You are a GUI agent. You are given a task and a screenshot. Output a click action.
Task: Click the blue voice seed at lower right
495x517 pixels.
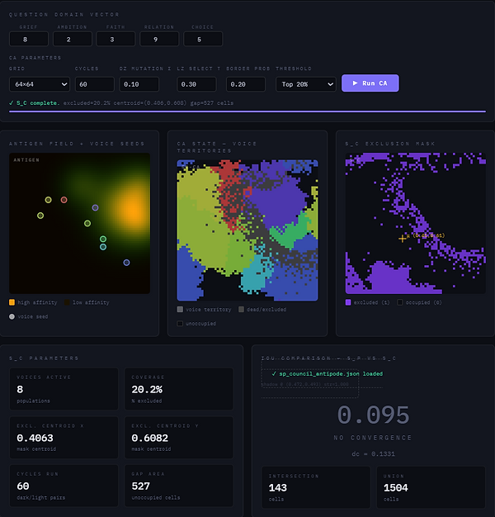click(126, 263)
